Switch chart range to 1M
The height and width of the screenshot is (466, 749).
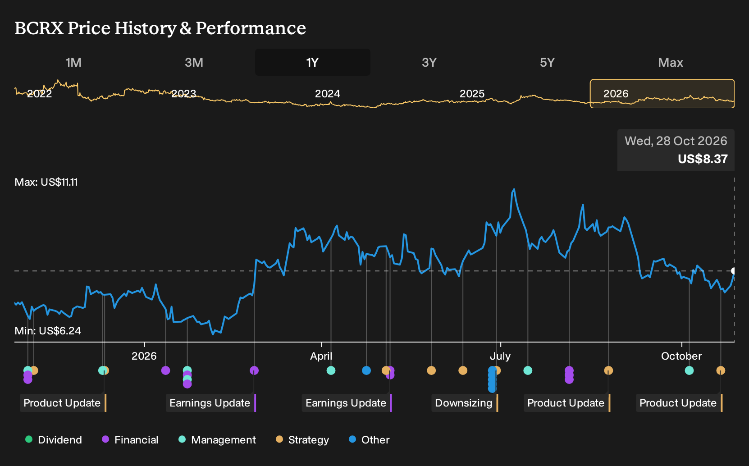73,62
